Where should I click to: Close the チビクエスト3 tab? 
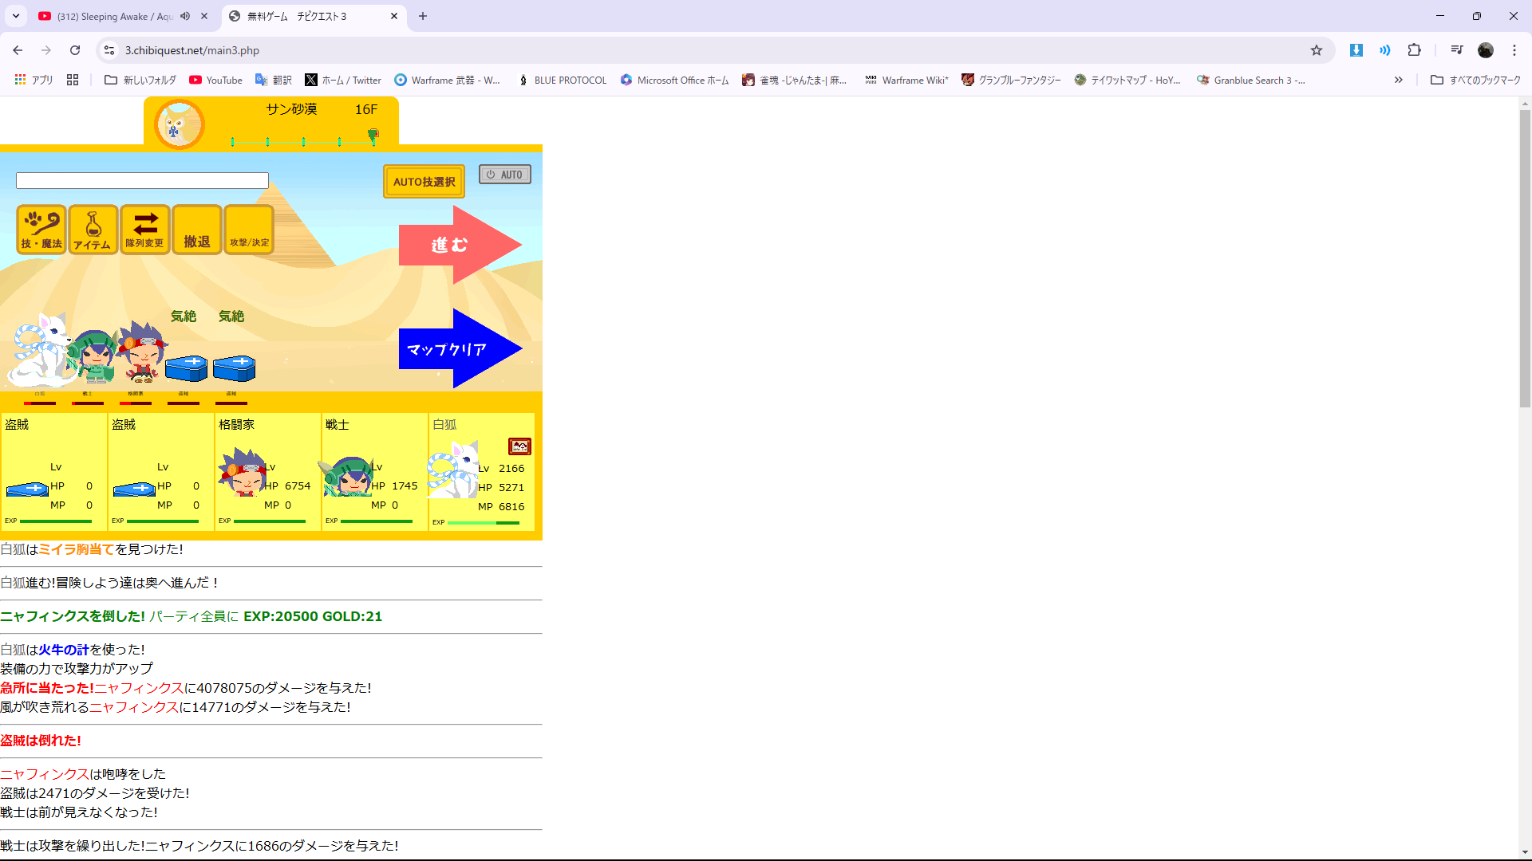[394, 16]
